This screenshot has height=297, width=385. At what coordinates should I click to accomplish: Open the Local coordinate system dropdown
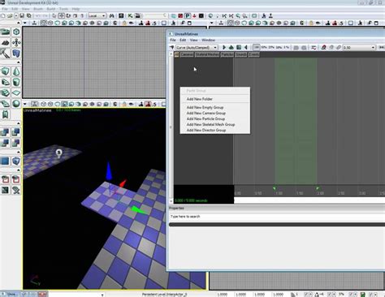pos(97,16)
